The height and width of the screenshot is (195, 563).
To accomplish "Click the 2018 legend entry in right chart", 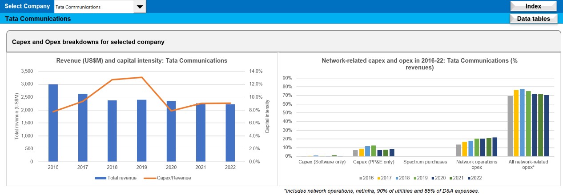I will pos(403,178).
